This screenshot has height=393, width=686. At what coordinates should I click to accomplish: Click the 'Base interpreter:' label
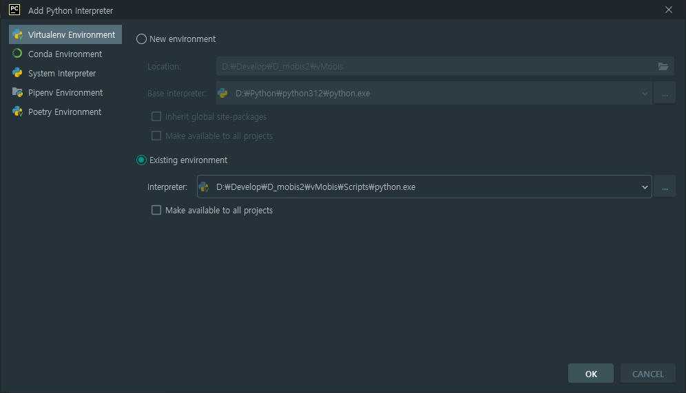coord(177,94)
